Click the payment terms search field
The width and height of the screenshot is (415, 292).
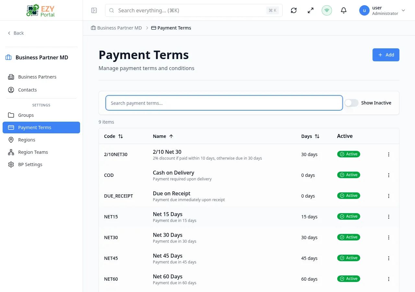tap(224, 103)
